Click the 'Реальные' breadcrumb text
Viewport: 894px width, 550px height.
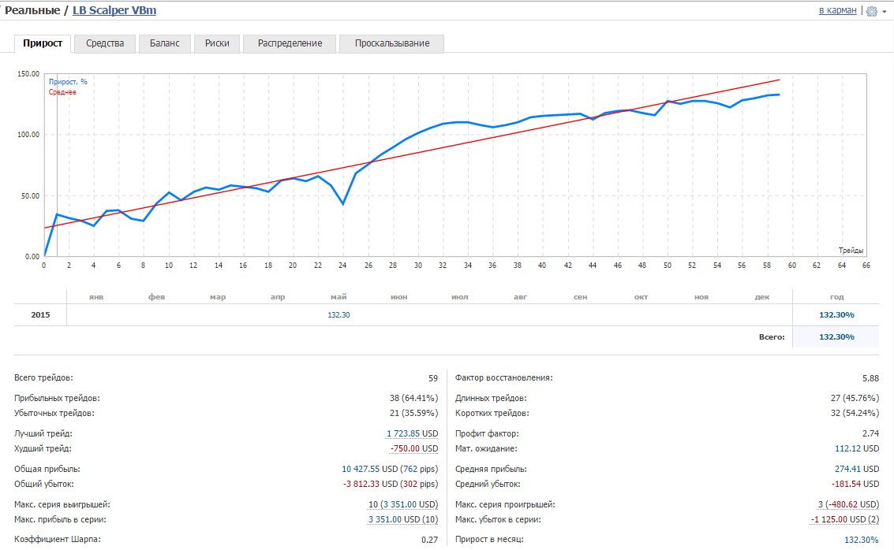pyautogui.click(x=32, y=10)
